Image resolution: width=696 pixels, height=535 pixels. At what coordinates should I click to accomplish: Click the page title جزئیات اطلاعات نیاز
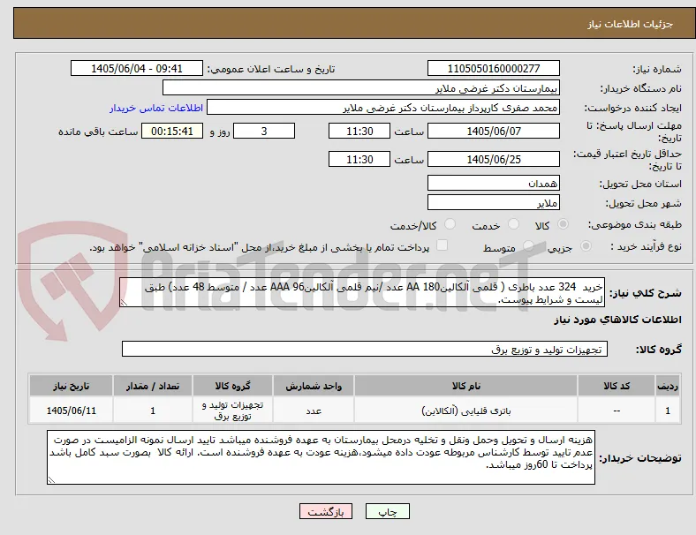(630, 24)
